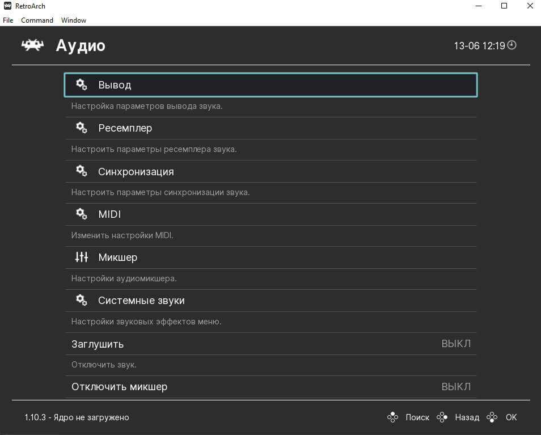Click the gear icon beside Ресемплер

point(82,128)
